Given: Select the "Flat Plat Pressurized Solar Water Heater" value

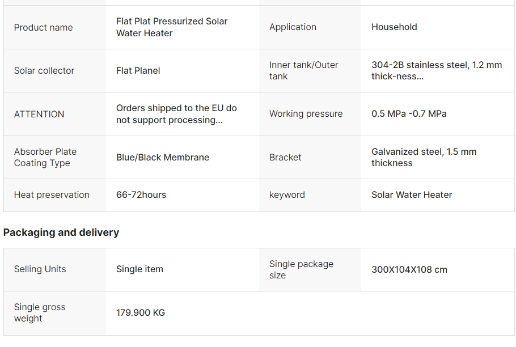Looking at the screenshot, I should 171,27.
